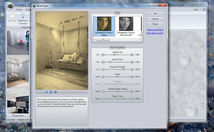
Task: Select Nineteenth Century Sepia style
Action: (x=104, y=26)
